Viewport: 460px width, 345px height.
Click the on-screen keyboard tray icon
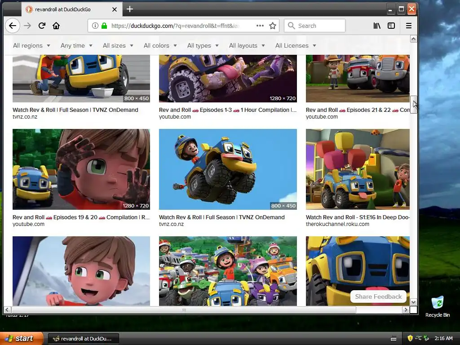(x=394, y=339)
